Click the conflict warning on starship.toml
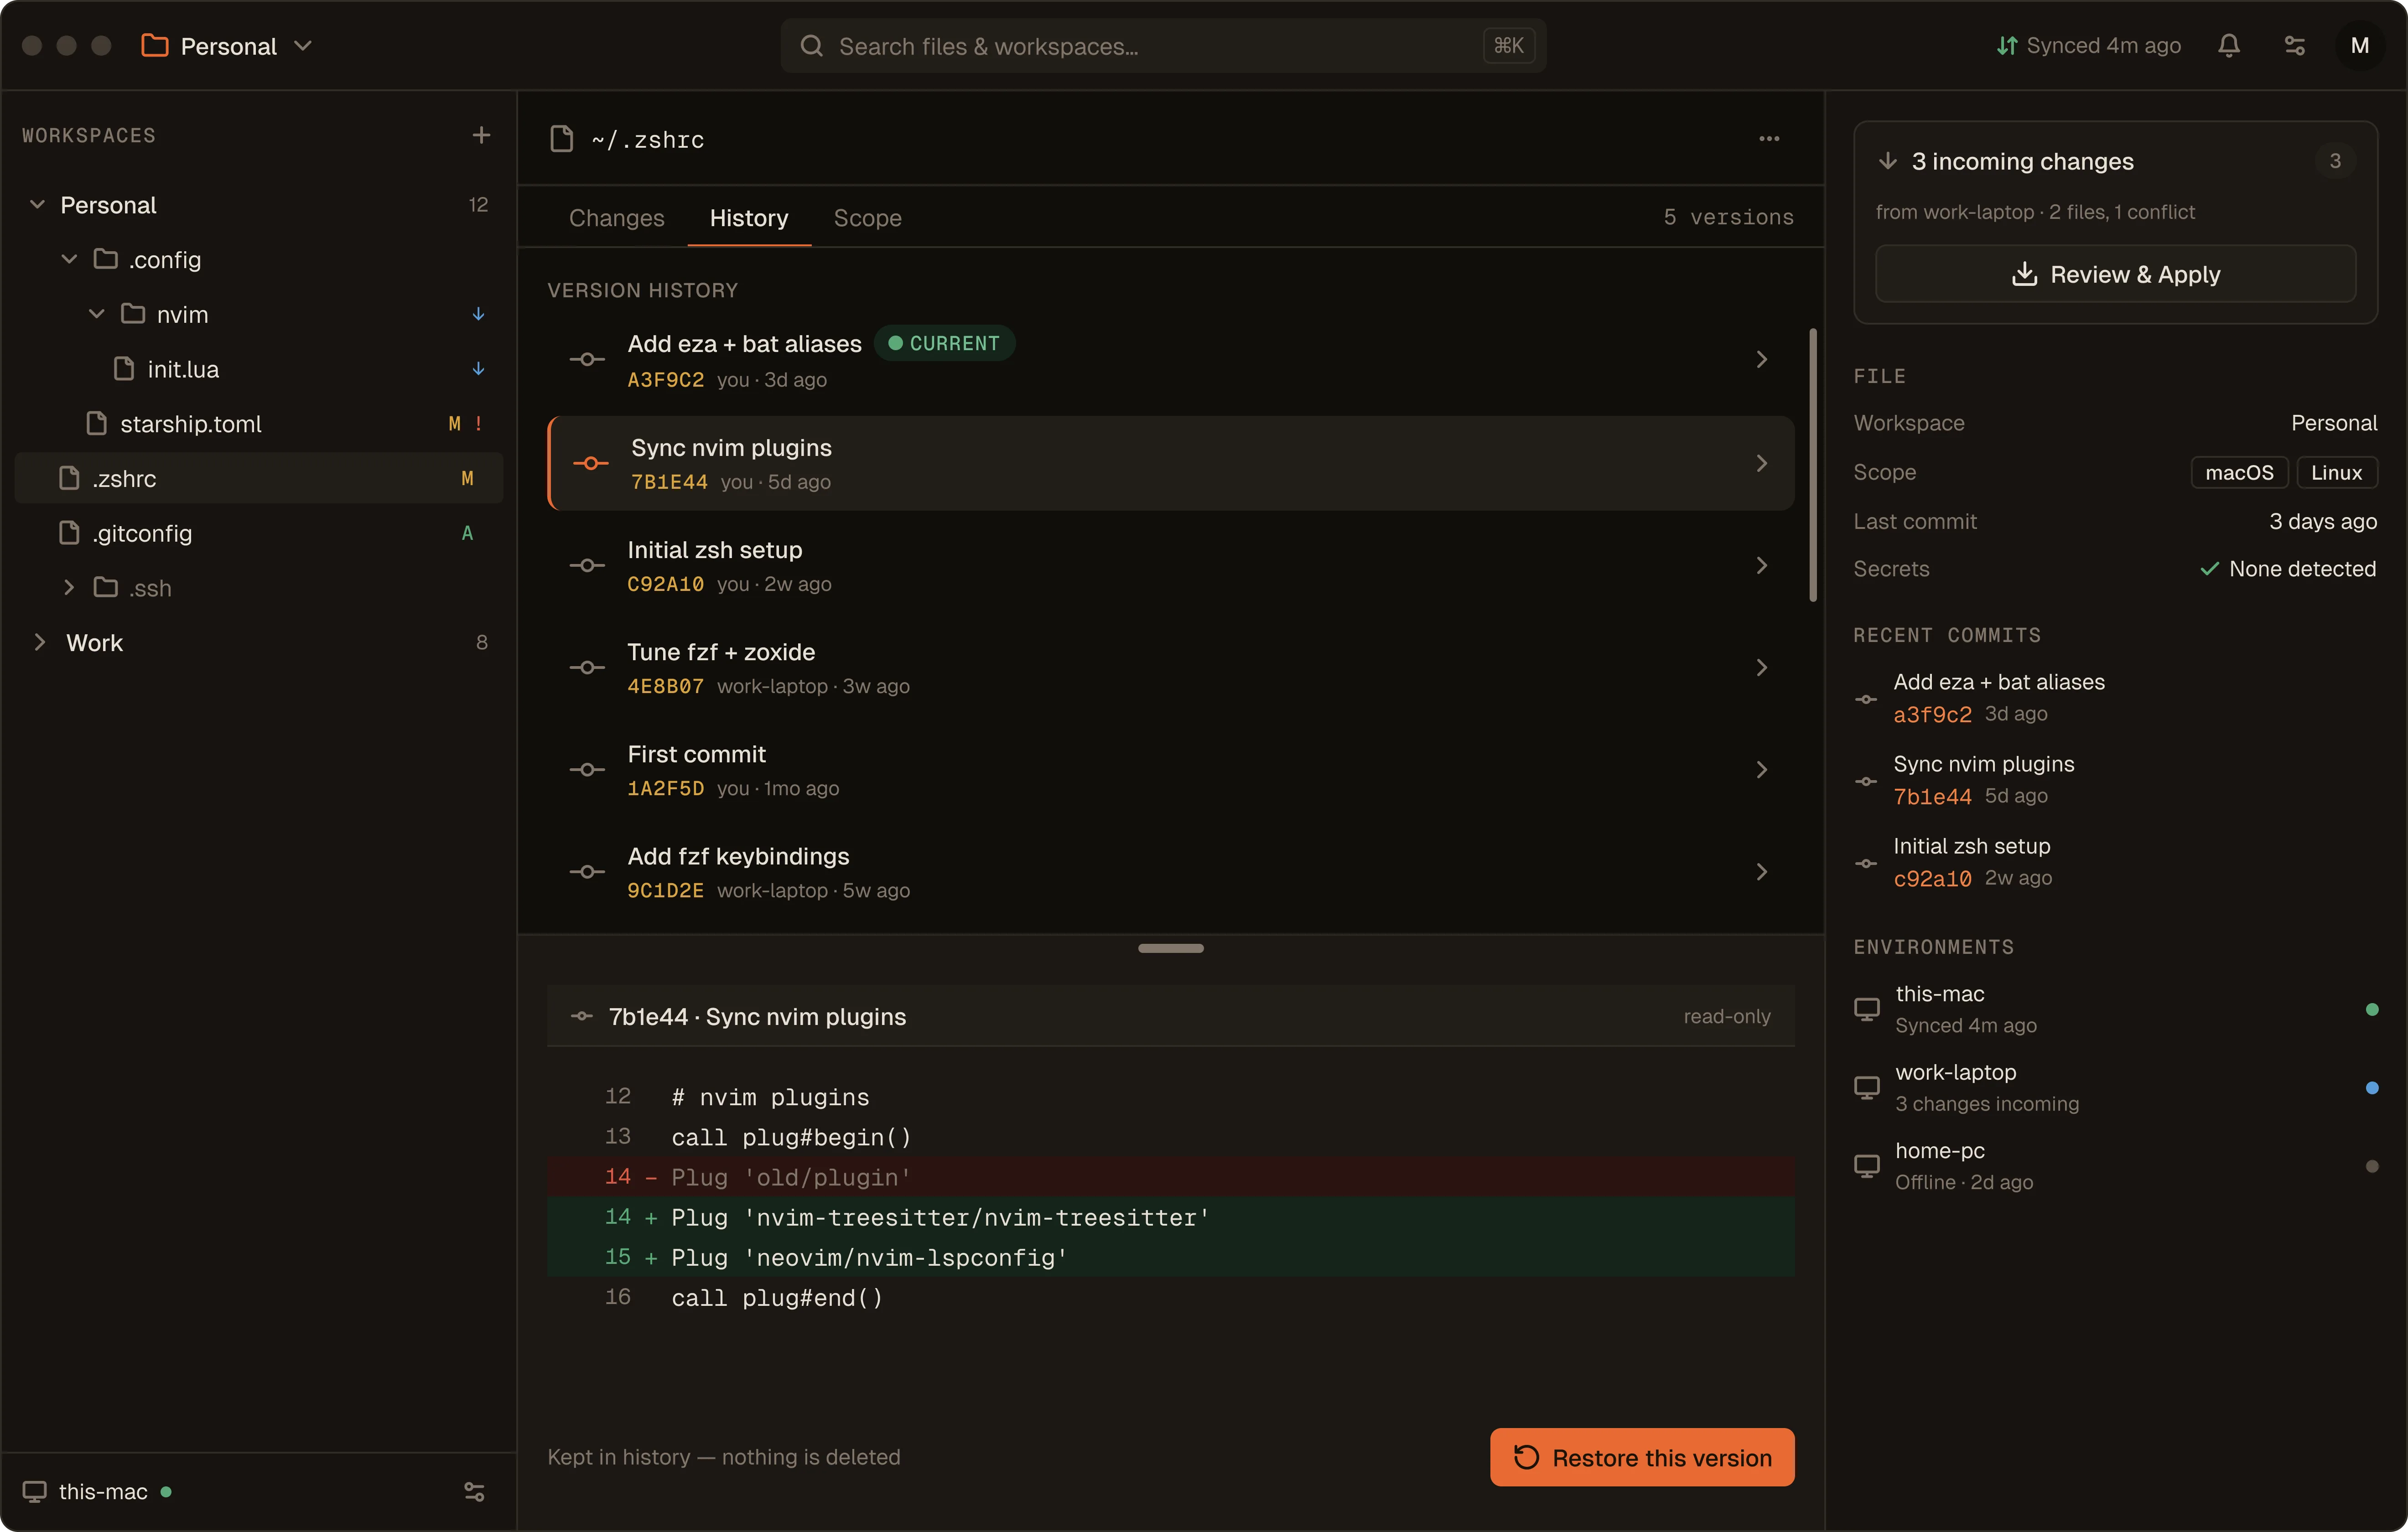2408x1532 pixels. click(x=479, y=424)
